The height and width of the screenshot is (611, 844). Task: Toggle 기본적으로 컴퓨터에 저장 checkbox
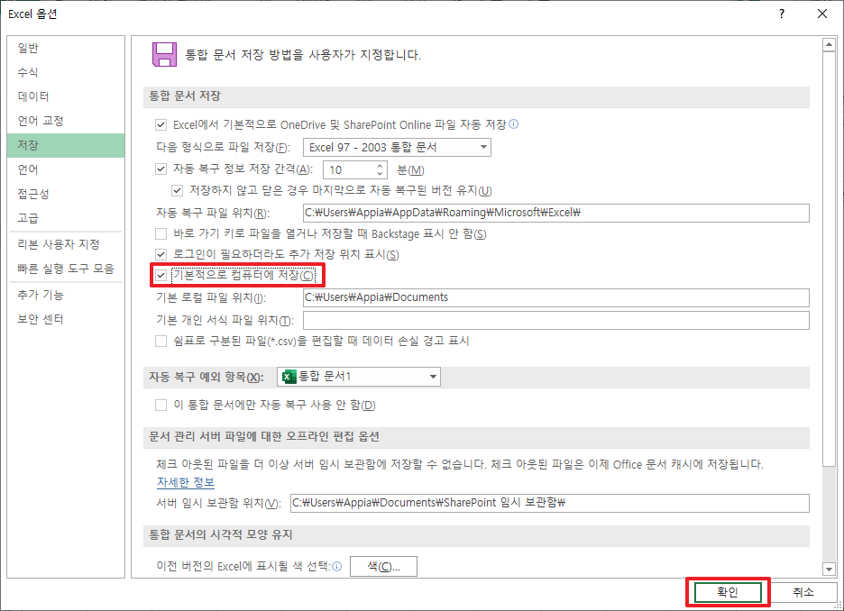pyautogui.click(x=161, y=276)
